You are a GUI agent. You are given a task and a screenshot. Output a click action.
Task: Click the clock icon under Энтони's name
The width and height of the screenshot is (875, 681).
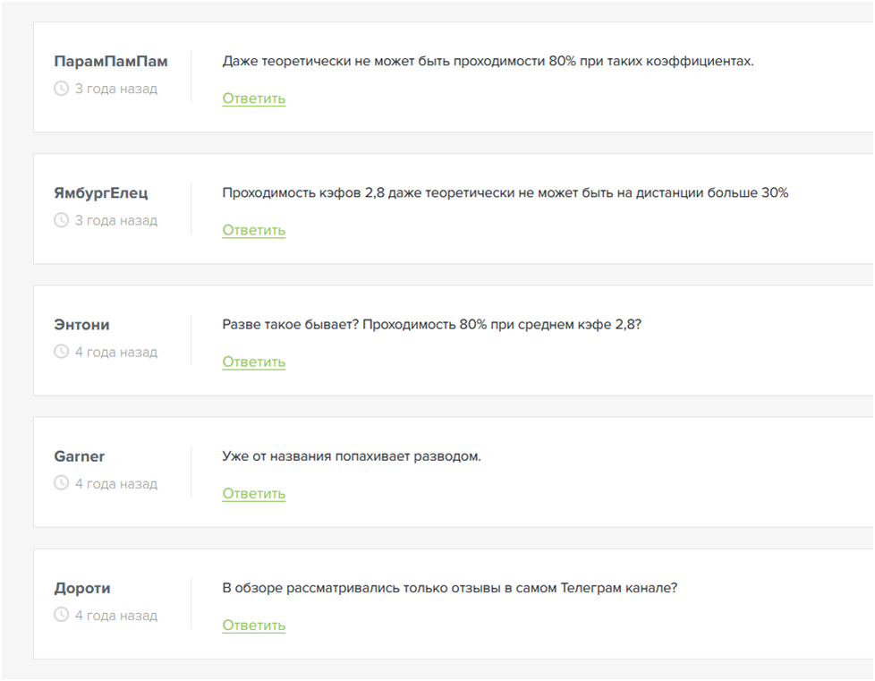coord(62,352)
